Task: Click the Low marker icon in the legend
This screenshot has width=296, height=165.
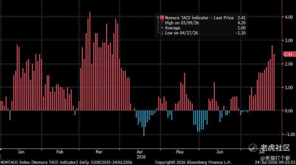Action: tap(162, 33)
